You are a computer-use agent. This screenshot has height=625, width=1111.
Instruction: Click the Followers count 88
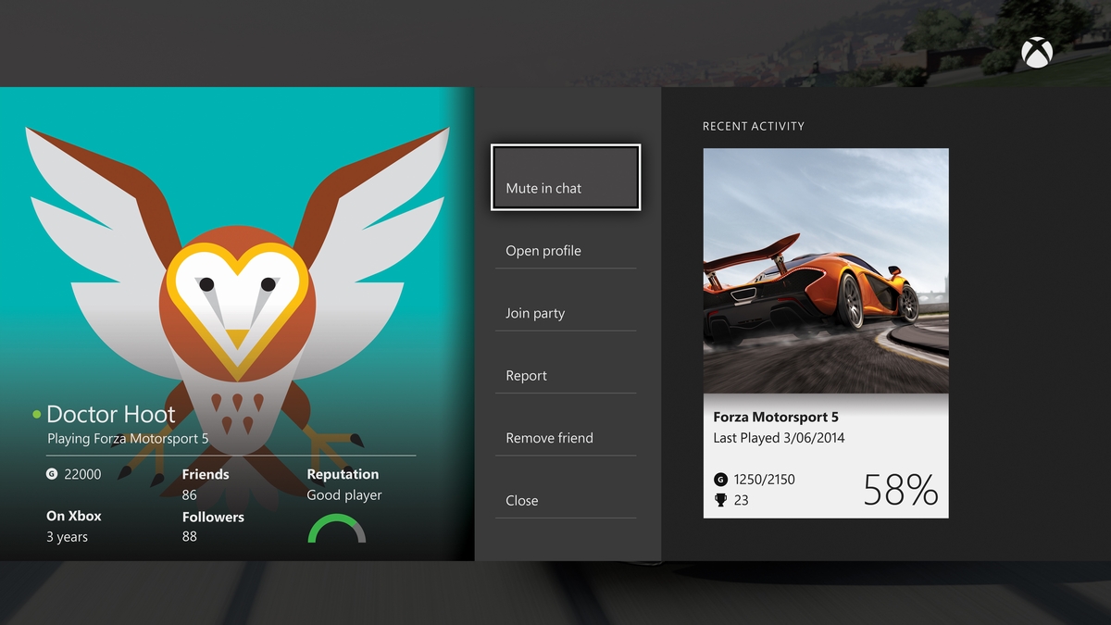(x=190, y=537)
